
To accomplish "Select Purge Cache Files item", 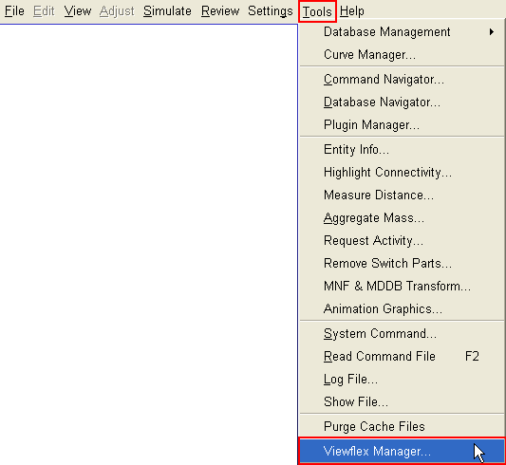I will [402, 427].
